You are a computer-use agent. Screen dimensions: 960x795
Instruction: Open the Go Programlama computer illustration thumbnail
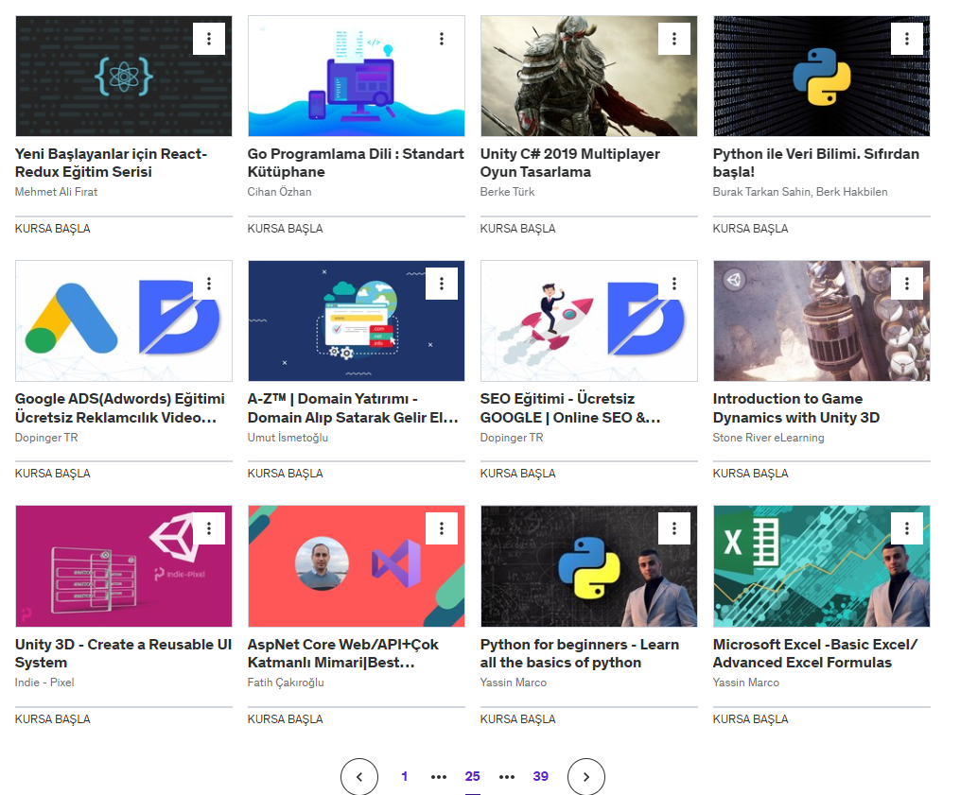tap(357, 76)
